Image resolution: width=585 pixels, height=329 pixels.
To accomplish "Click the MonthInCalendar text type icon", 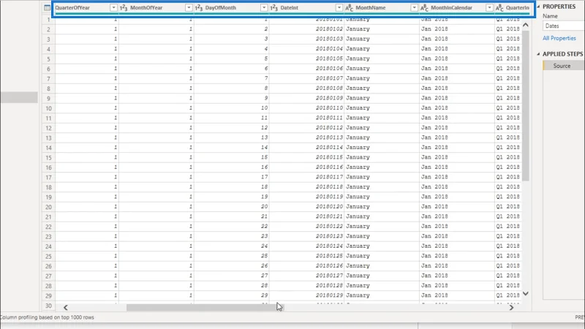I will coord(425,8).
